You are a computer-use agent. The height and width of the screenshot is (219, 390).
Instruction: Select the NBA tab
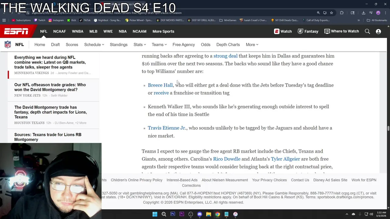click(x=123, y=31)
